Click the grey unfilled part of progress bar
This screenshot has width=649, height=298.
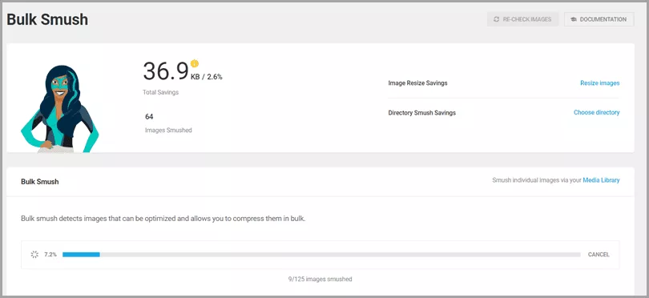(x=341, y=255)
